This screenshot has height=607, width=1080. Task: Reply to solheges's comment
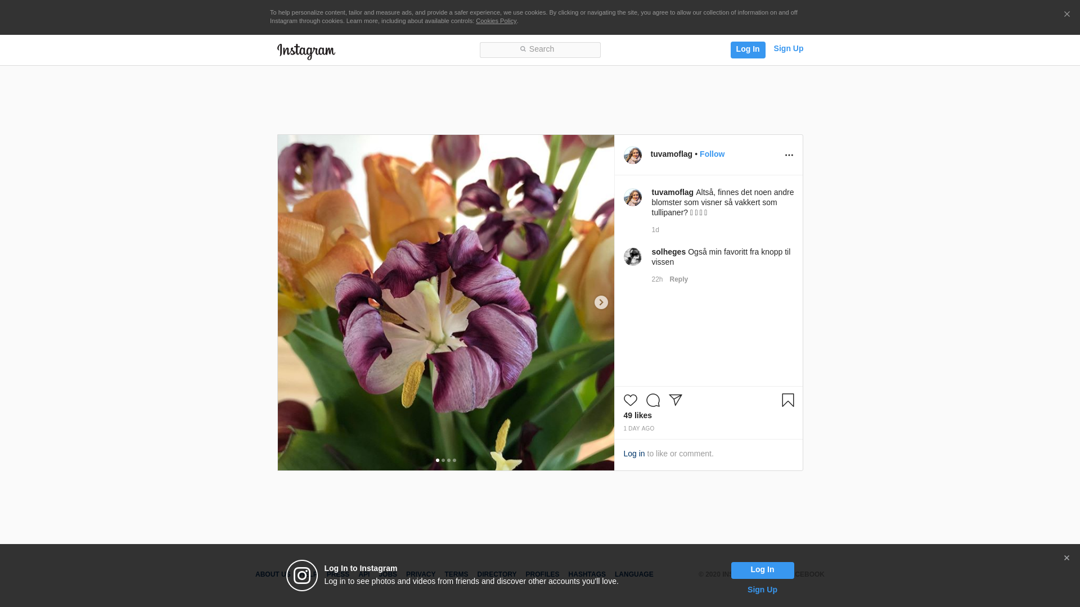[678, 279]
